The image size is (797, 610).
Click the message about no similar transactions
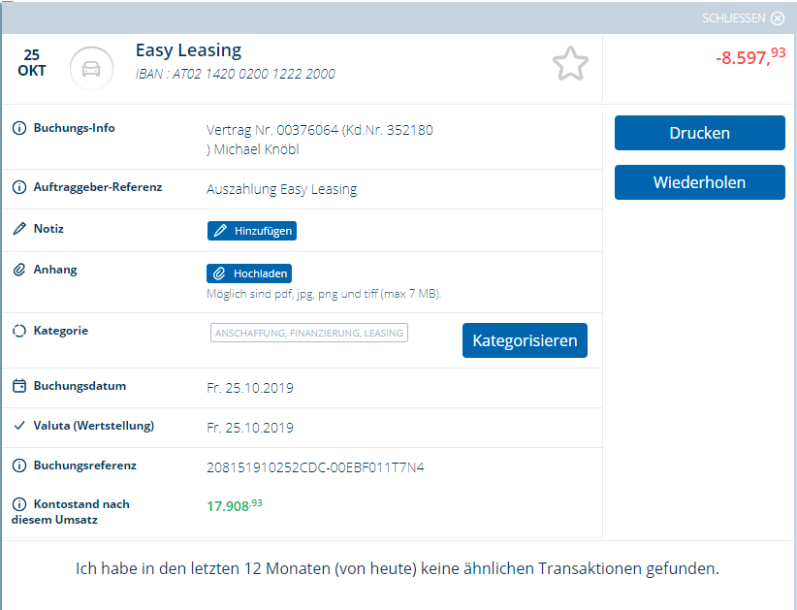pos(398,568)
